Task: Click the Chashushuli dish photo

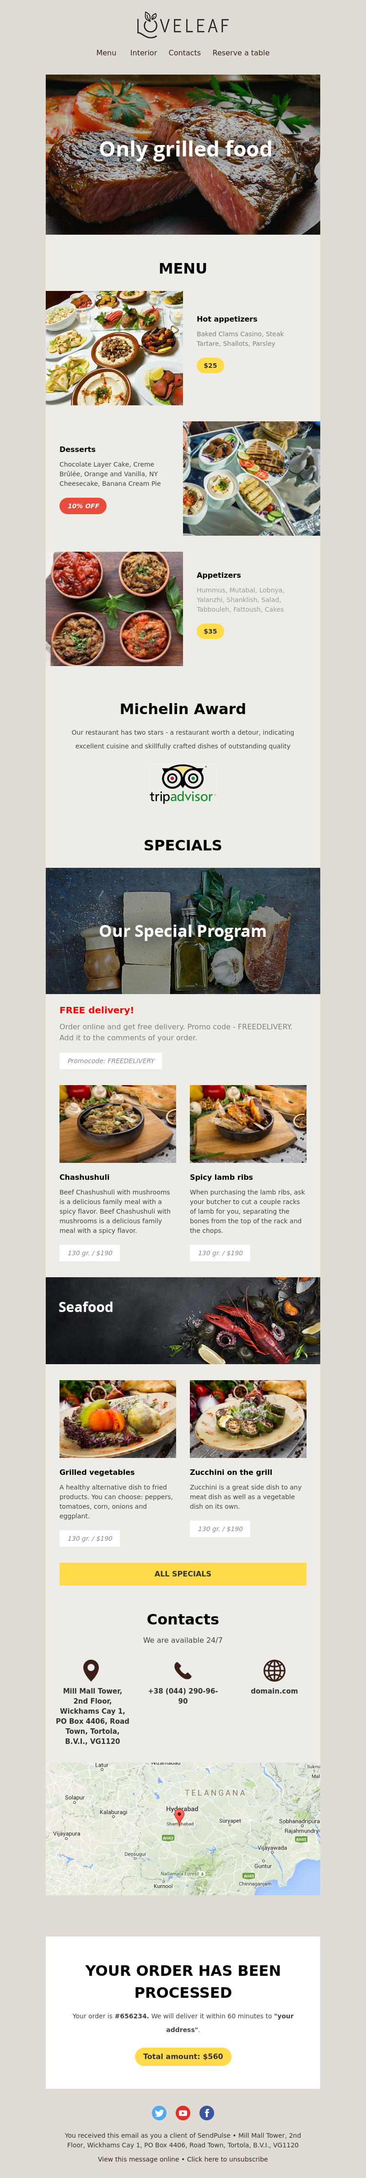Action: (118, 1124)
